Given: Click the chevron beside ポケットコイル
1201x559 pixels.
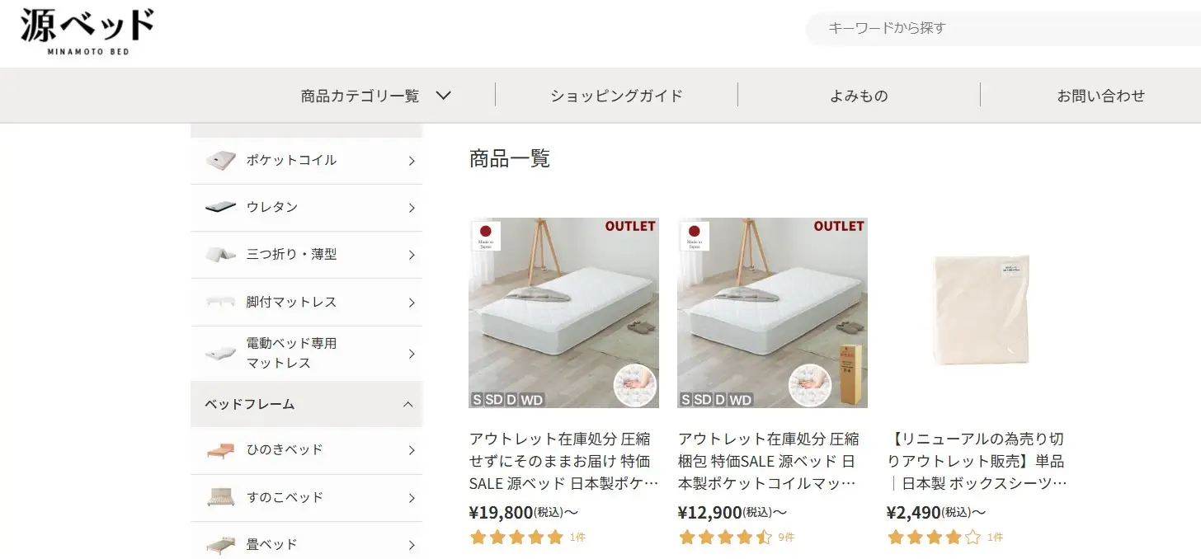Looking at the screenshot, I should coord(411,161).
